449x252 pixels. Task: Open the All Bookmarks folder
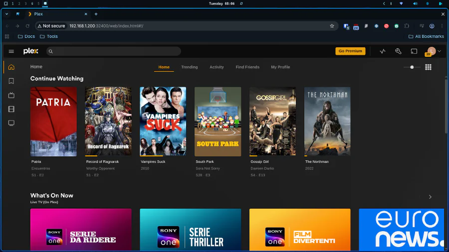click(x=426, y=36)
